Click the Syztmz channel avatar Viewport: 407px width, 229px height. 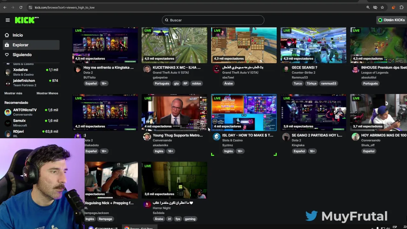click(217, 137)
